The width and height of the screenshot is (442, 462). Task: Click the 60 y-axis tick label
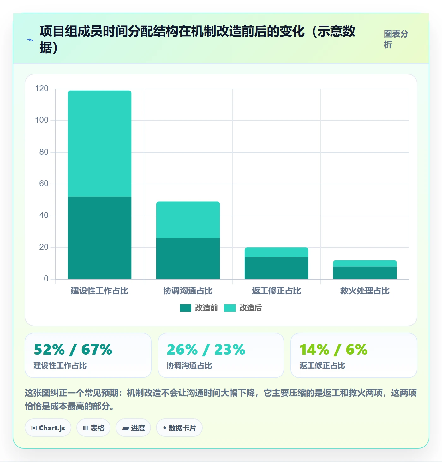pos(44,184)
